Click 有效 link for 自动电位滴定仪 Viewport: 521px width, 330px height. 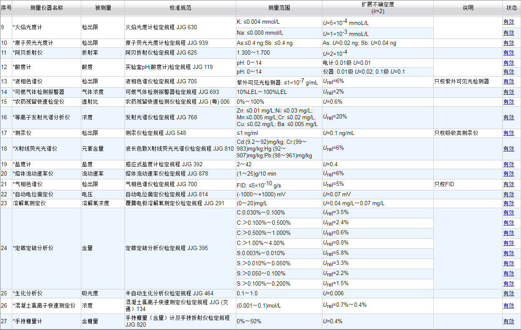pyautogui.click(x=509, y=194)
